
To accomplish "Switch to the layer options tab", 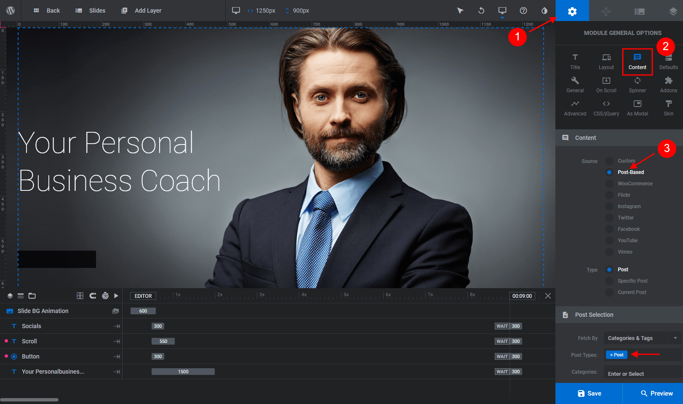I will click(x=673, y=11).
